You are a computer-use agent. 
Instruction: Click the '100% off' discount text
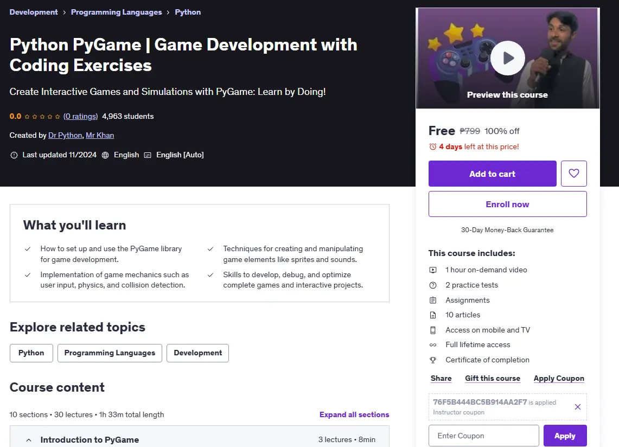click(502, 131)
